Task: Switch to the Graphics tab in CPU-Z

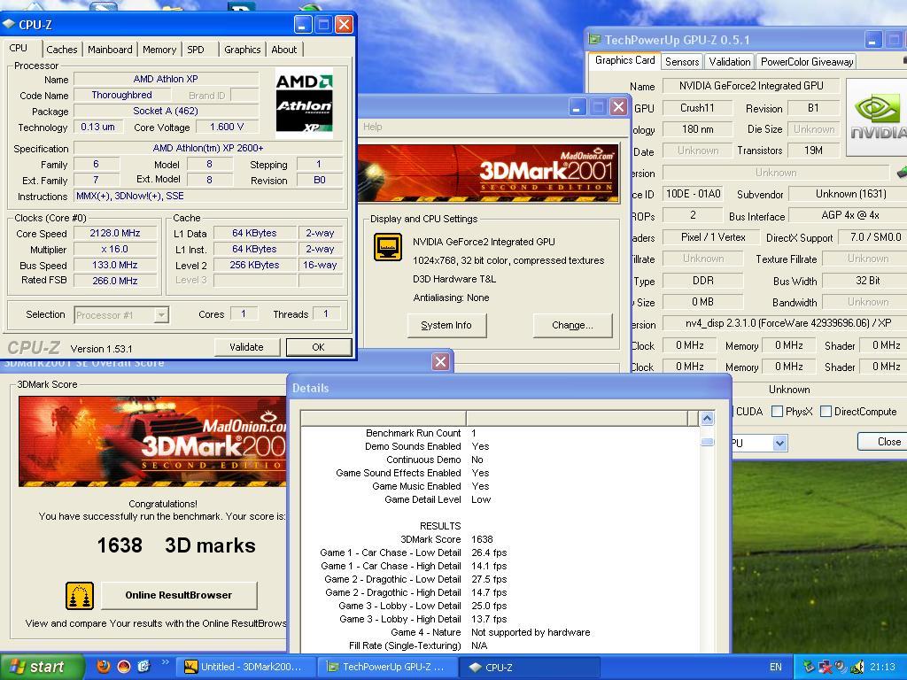Action: (243, 50)
